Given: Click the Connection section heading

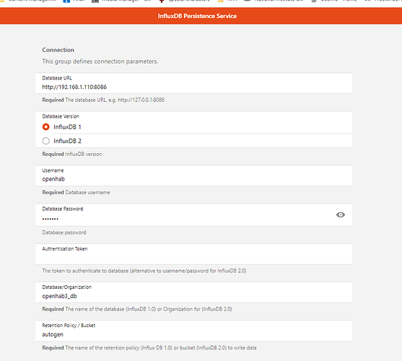Looking at the screenshot, I should point(58,50).
